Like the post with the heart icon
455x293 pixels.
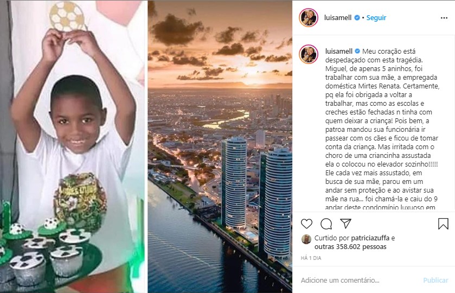pos(306,224)
